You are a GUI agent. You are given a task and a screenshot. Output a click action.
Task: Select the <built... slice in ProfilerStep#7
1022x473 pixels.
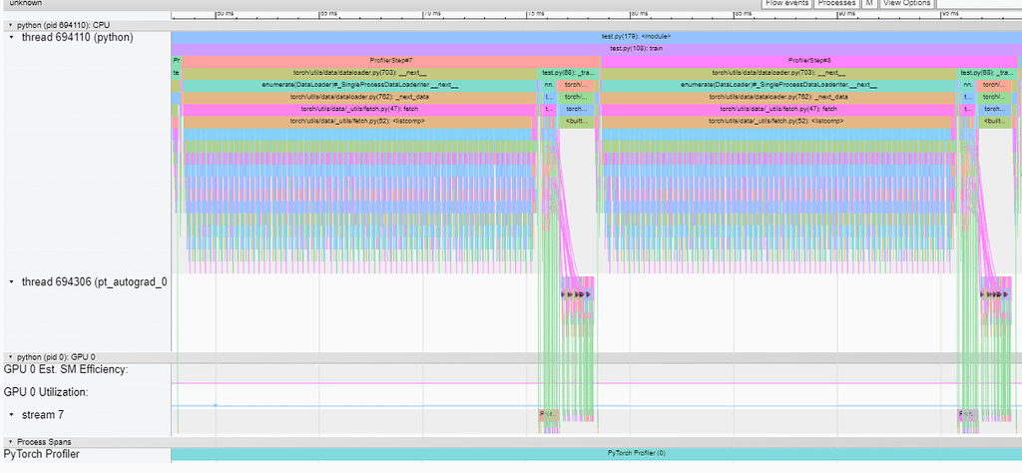click(577, 122)
